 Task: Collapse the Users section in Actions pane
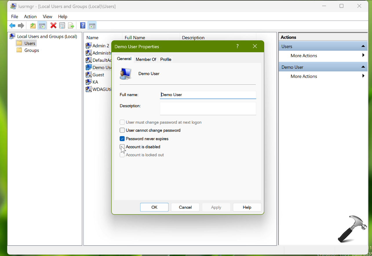[363, 46]
